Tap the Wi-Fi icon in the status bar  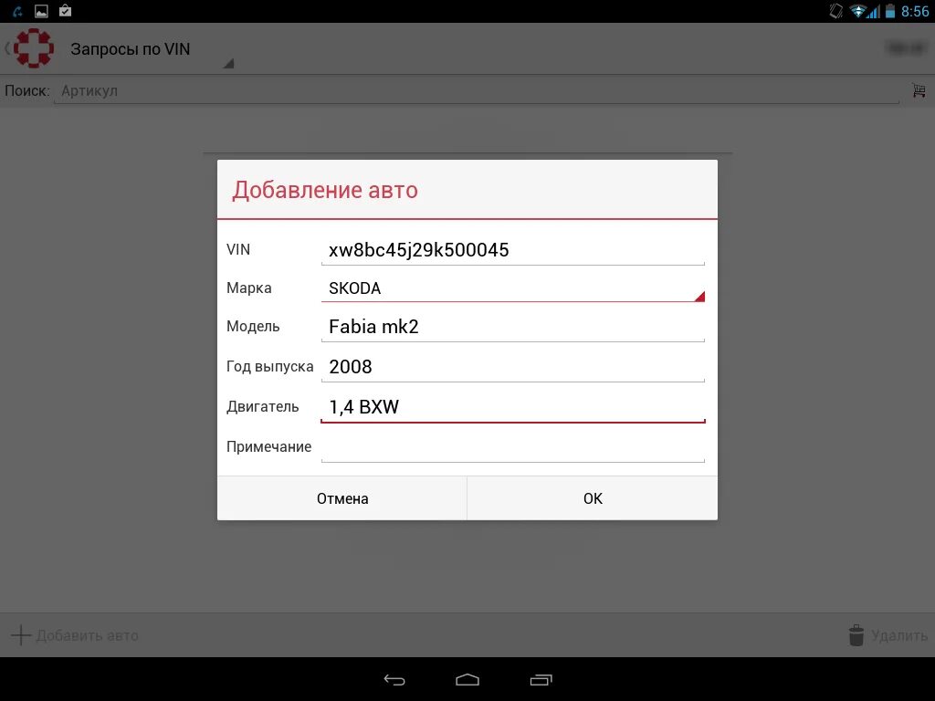(x=859, y=11)
